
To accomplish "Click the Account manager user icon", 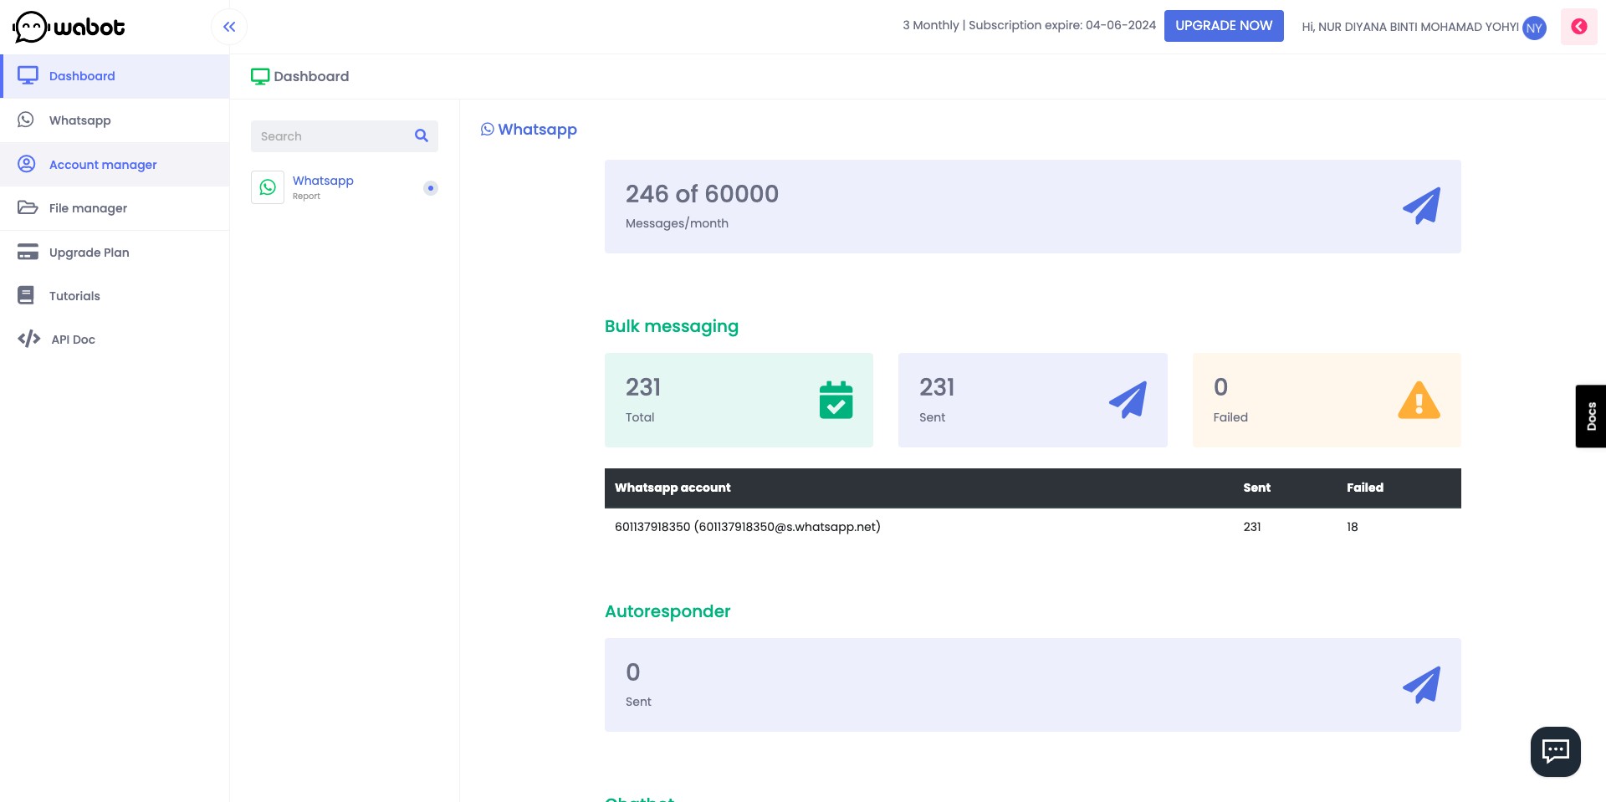I will tap(27, 164).
